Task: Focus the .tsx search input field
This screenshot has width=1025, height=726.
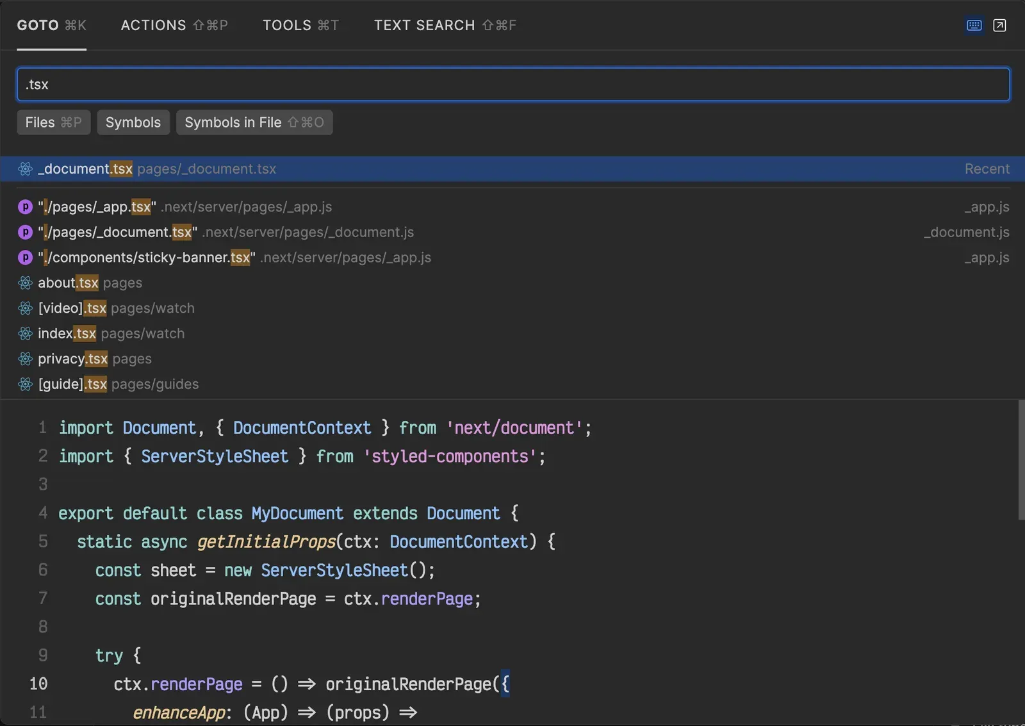Action: 513,85
